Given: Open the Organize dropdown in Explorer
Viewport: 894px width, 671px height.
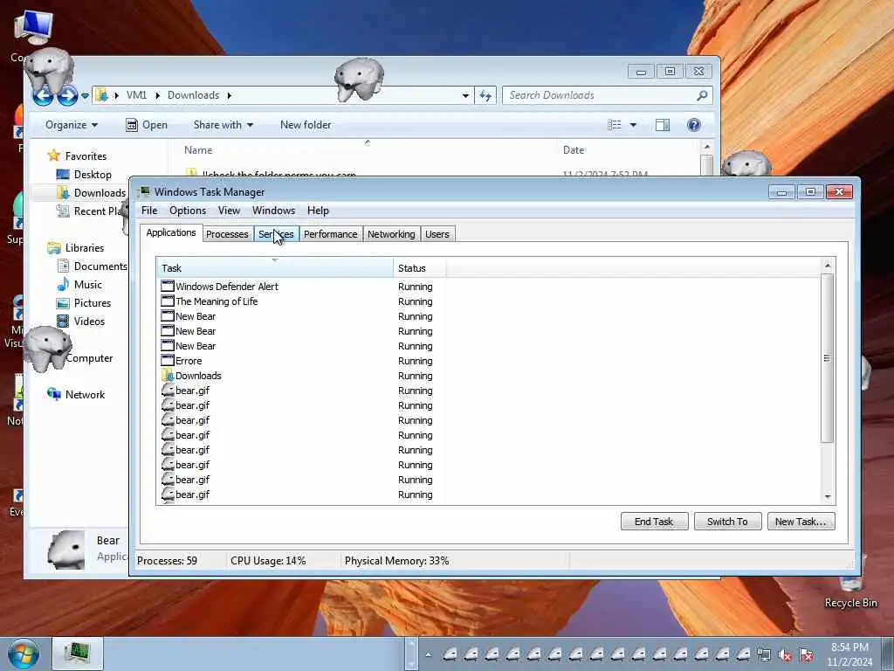Looking at the screenshot, I should 72,125.
